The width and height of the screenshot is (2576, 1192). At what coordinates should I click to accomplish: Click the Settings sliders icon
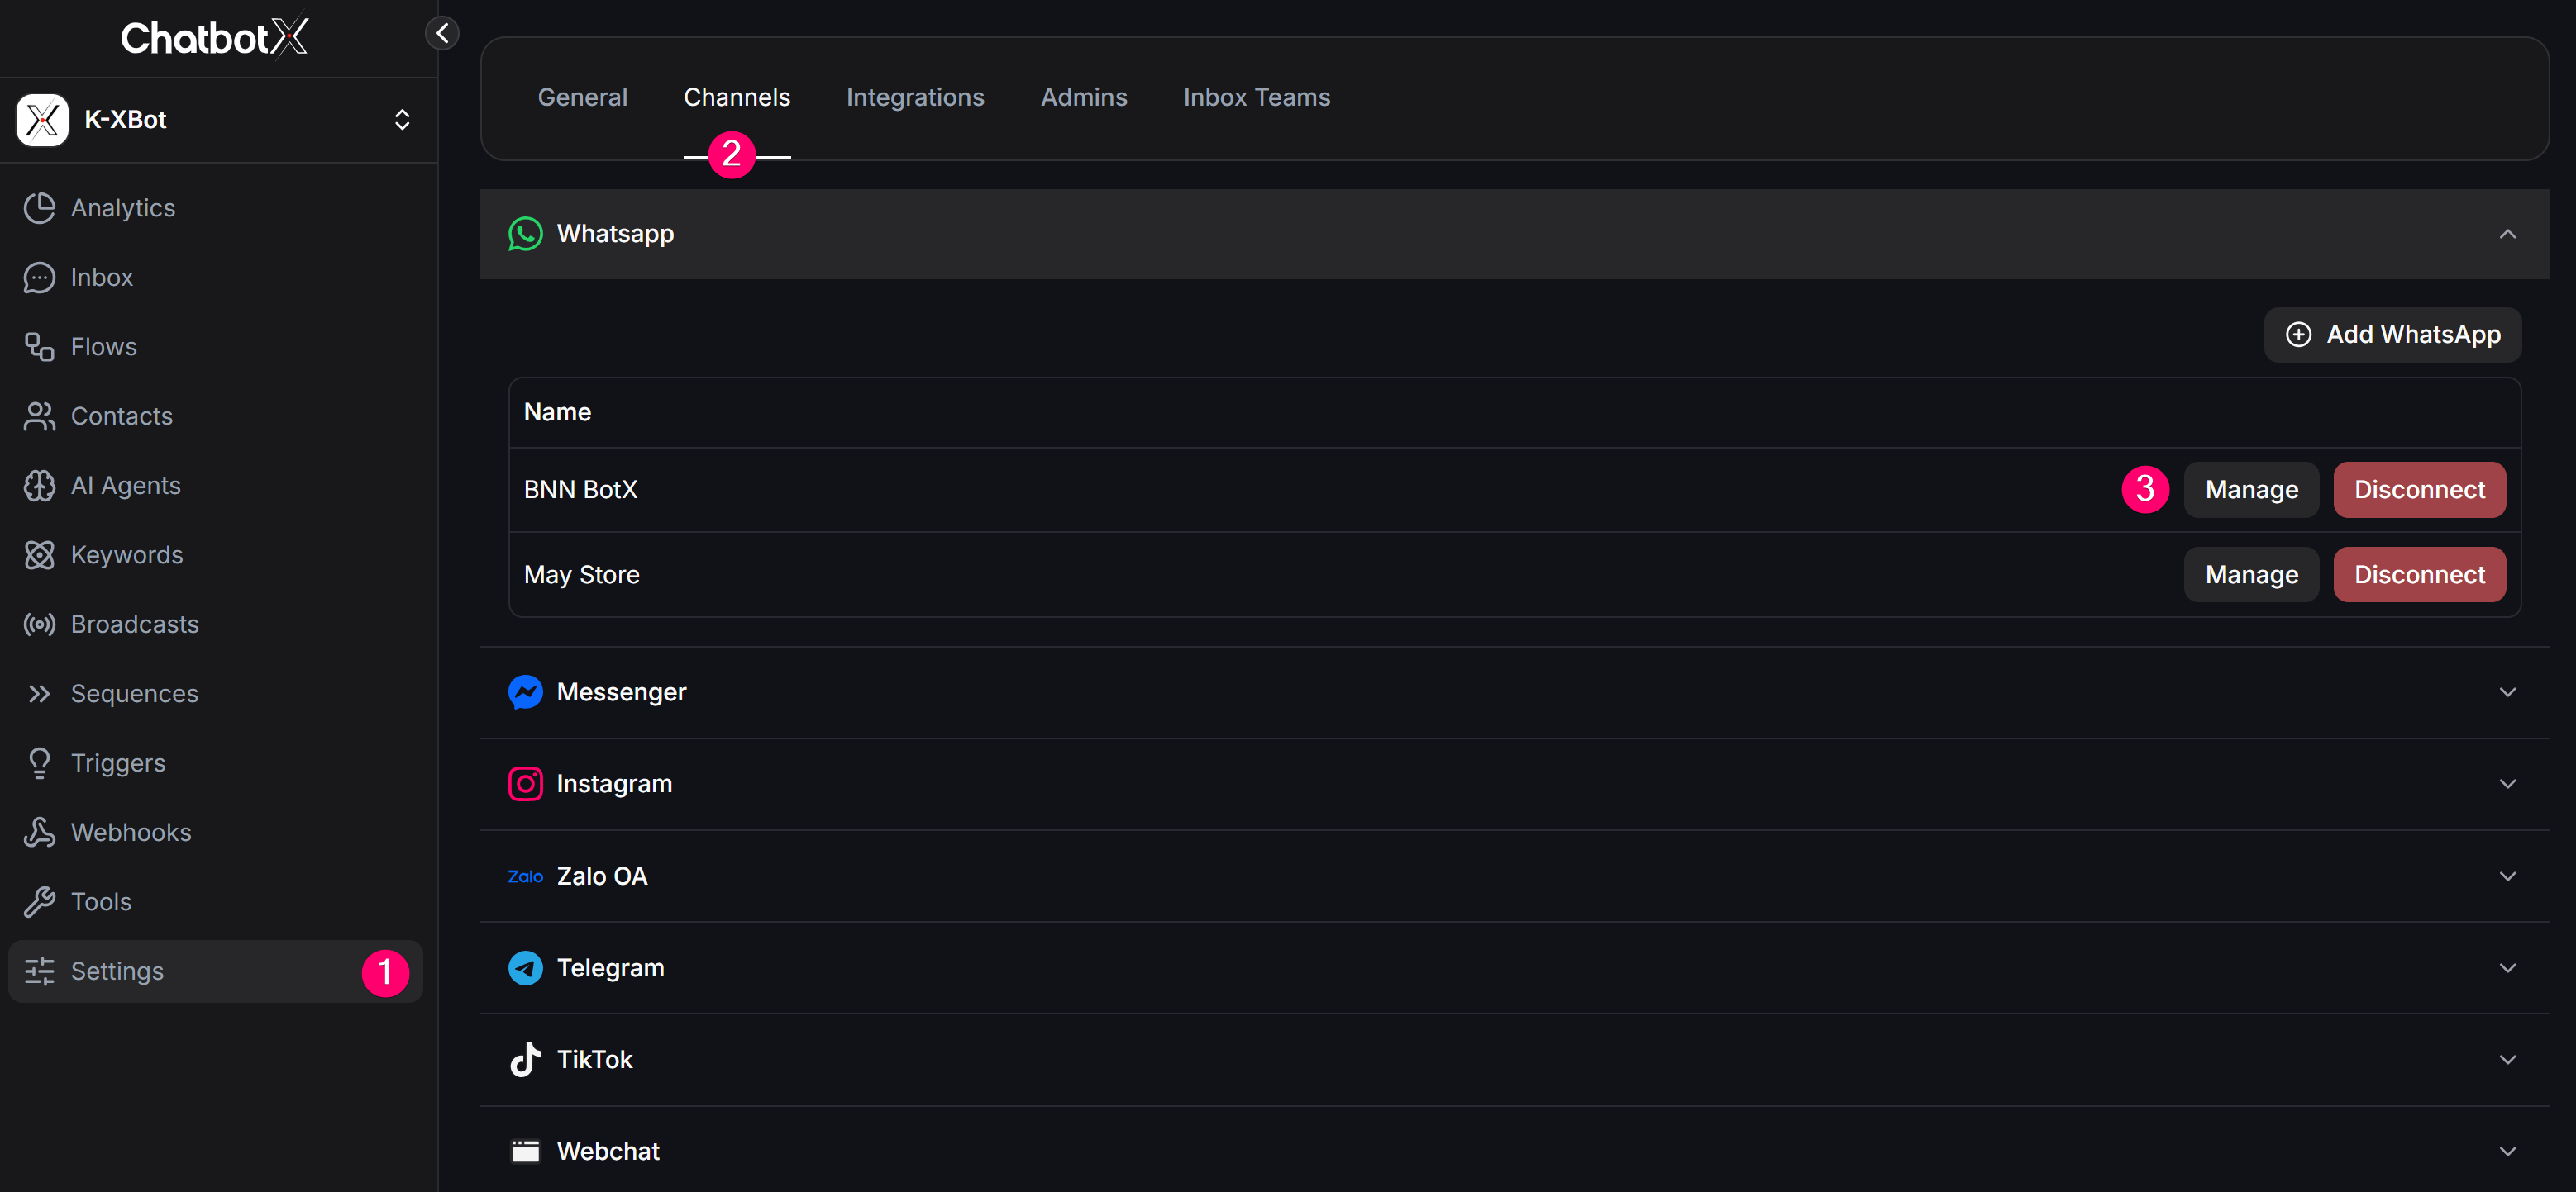39,971
